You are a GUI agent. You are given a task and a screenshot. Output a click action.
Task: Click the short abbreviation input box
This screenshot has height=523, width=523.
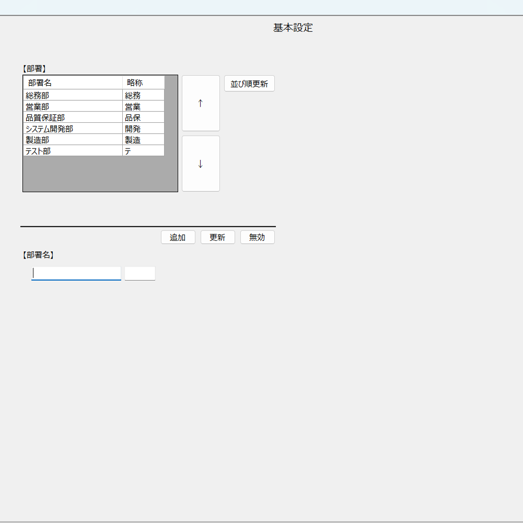point(140,273)
